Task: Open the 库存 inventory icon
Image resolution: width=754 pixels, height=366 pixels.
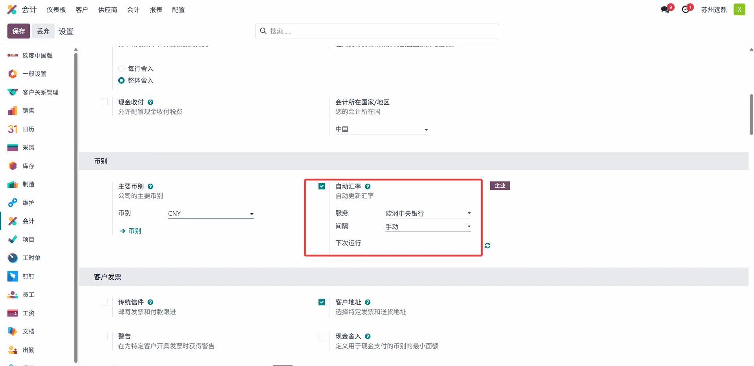Action: 13,166
